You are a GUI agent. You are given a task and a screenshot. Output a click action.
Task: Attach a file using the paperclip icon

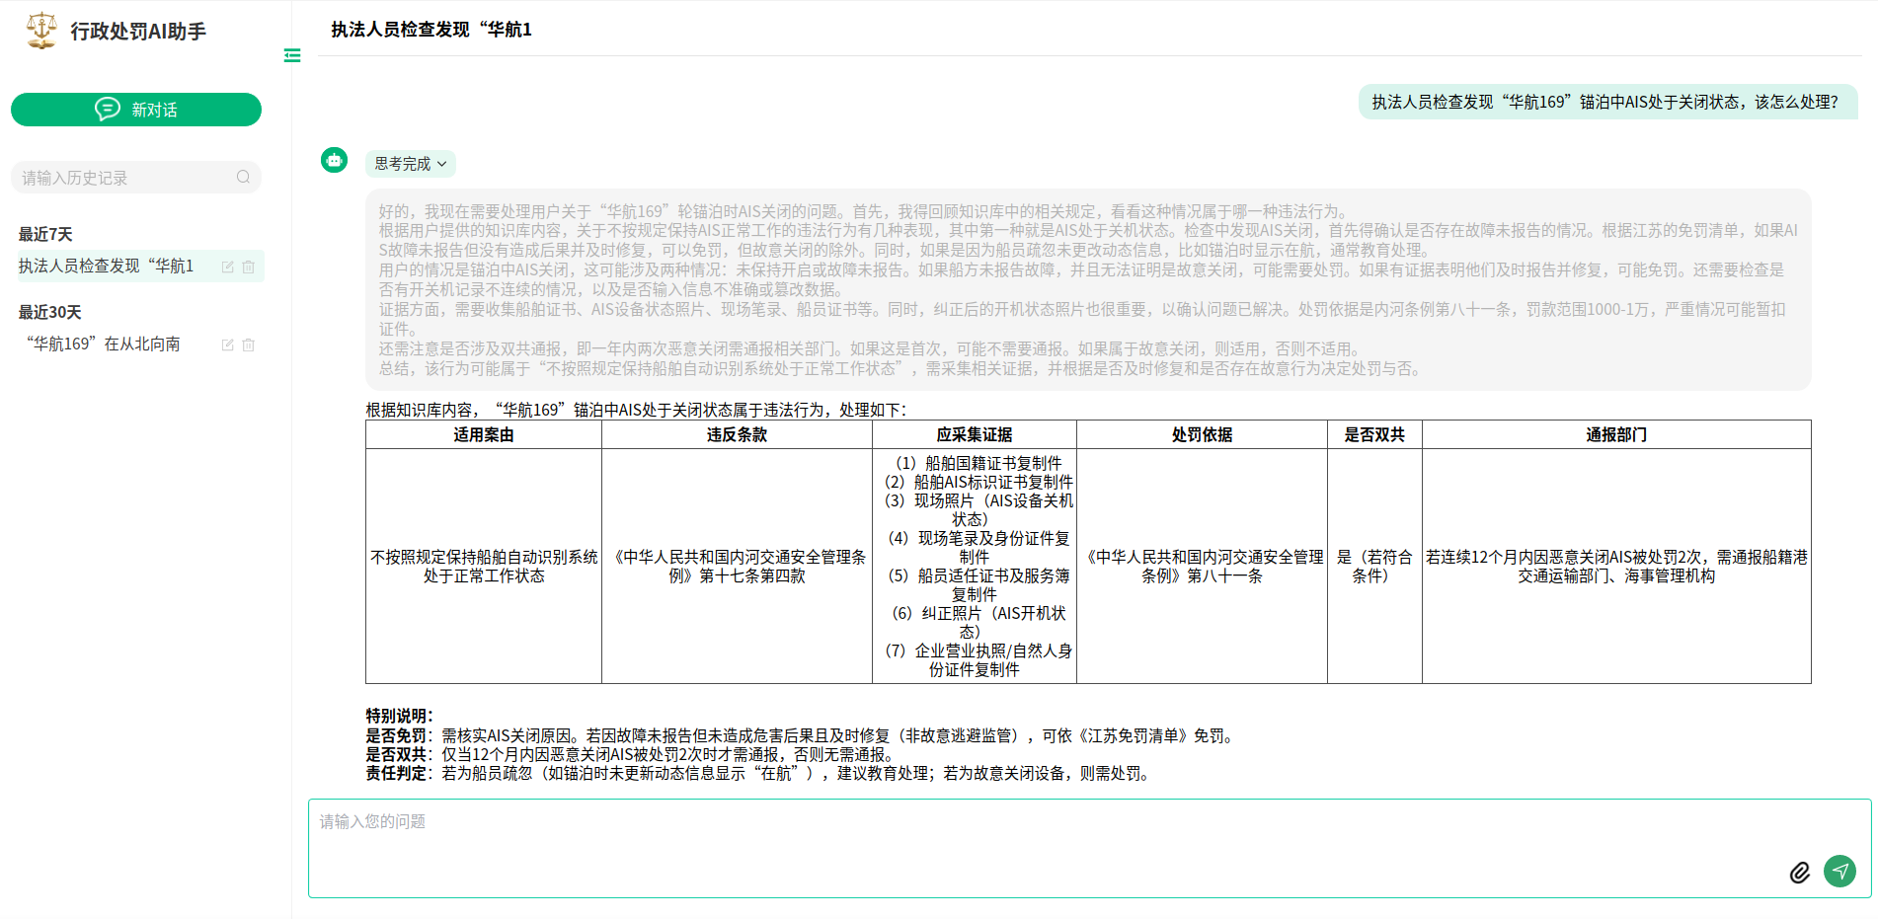click(x=1799, y=872)
